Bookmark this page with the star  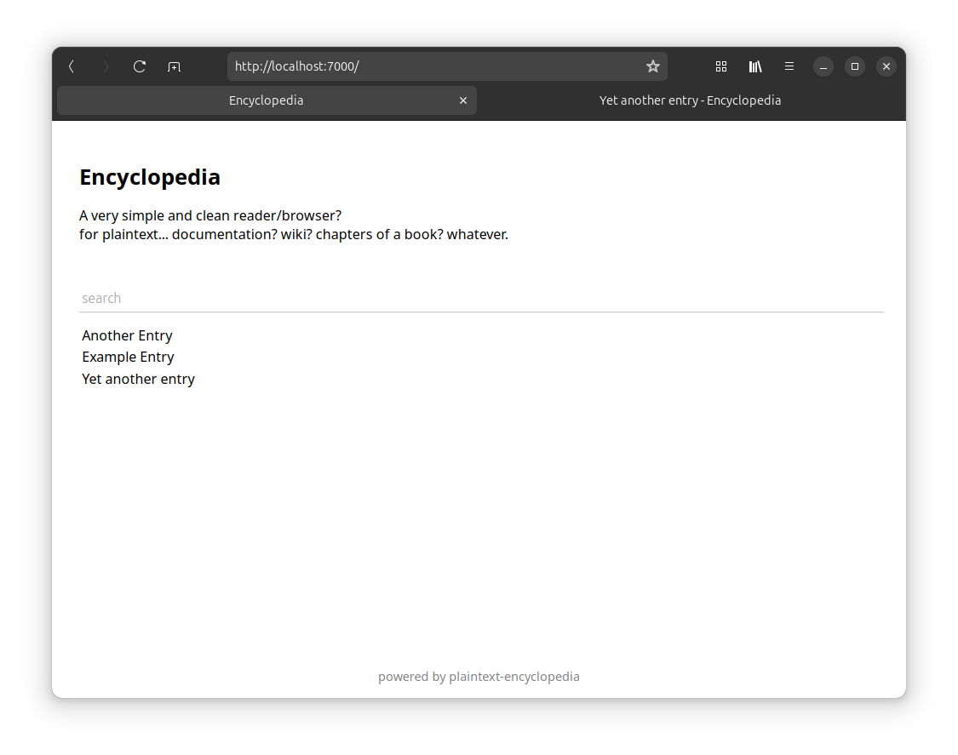click(x=653, y=66)
